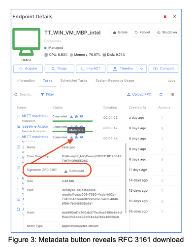Click the size value 3.86 MB
Screen dimensions: 193x247
coord(68,181)
